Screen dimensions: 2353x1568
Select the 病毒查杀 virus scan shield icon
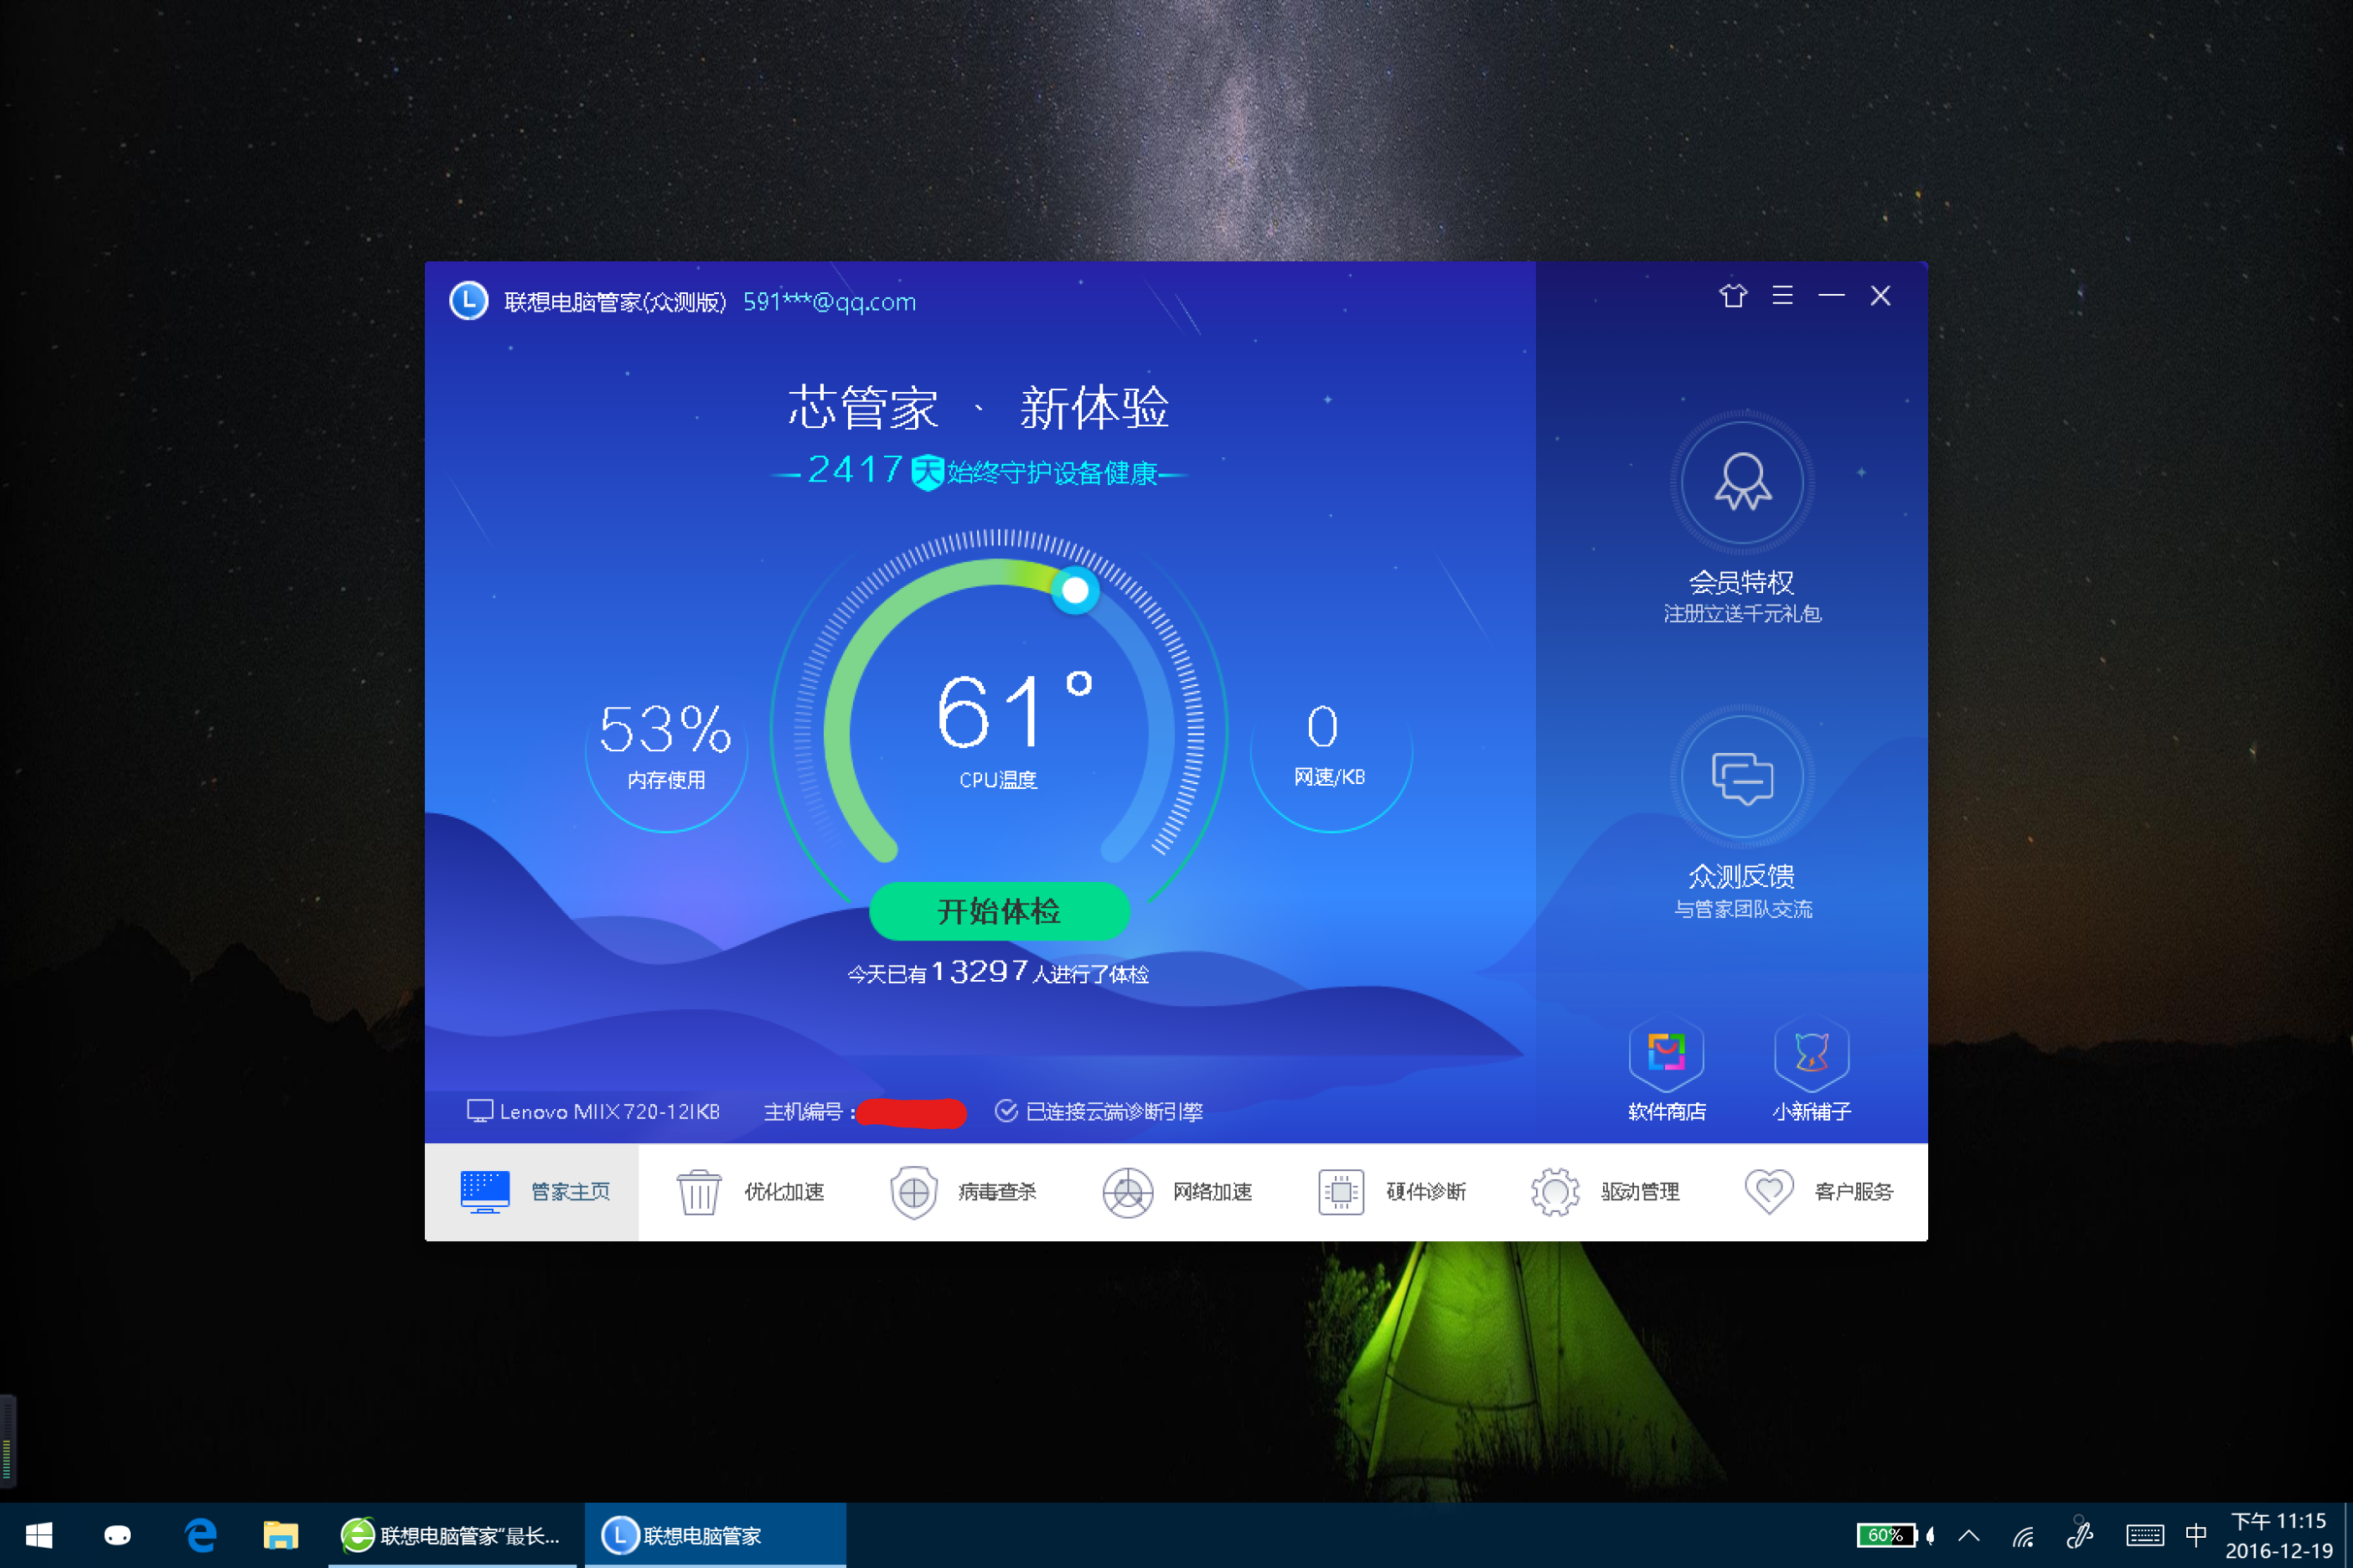(x=913, y=1192)
